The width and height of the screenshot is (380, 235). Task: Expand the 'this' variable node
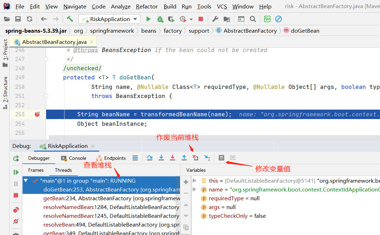click(194, 180)
